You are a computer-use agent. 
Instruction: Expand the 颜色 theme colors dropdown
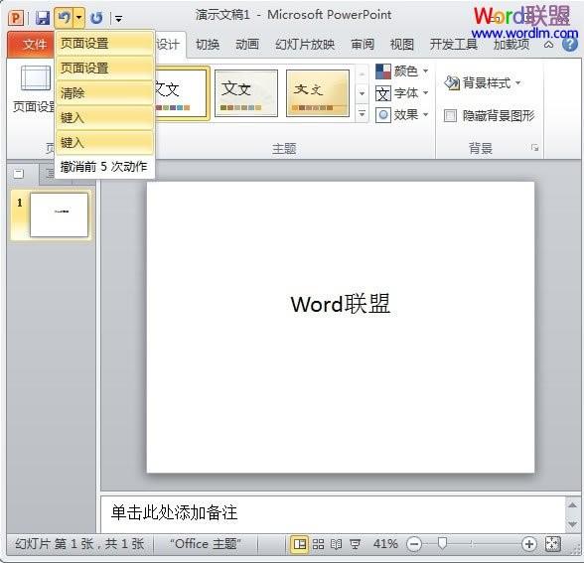[x=402, y=71]
